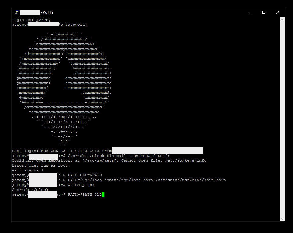Click the green terminal cursor block
Viewport: 293px width, 233px height.
(x=103, y=194)
